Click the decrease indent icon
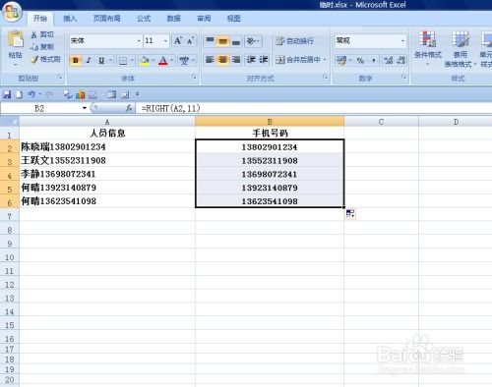Viewport: 492px width, 387px height. click(251, 60)
